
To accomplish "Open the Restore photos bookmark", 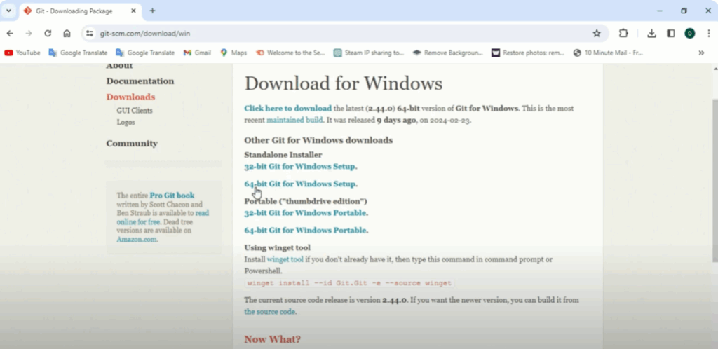I will tap(528, 53).
